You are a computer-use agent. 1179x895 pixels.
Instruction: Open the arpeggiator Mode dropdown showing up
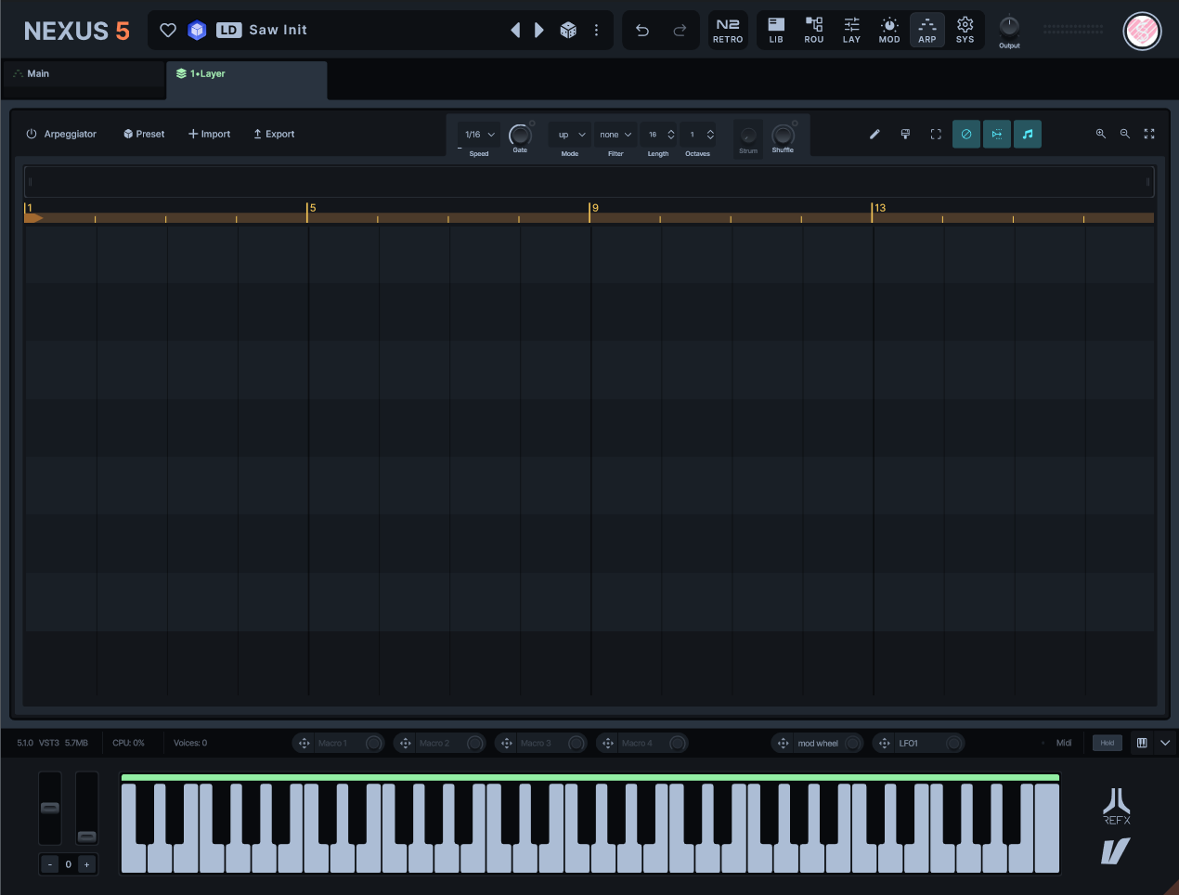pyautogui.click(x=569, y=134)
